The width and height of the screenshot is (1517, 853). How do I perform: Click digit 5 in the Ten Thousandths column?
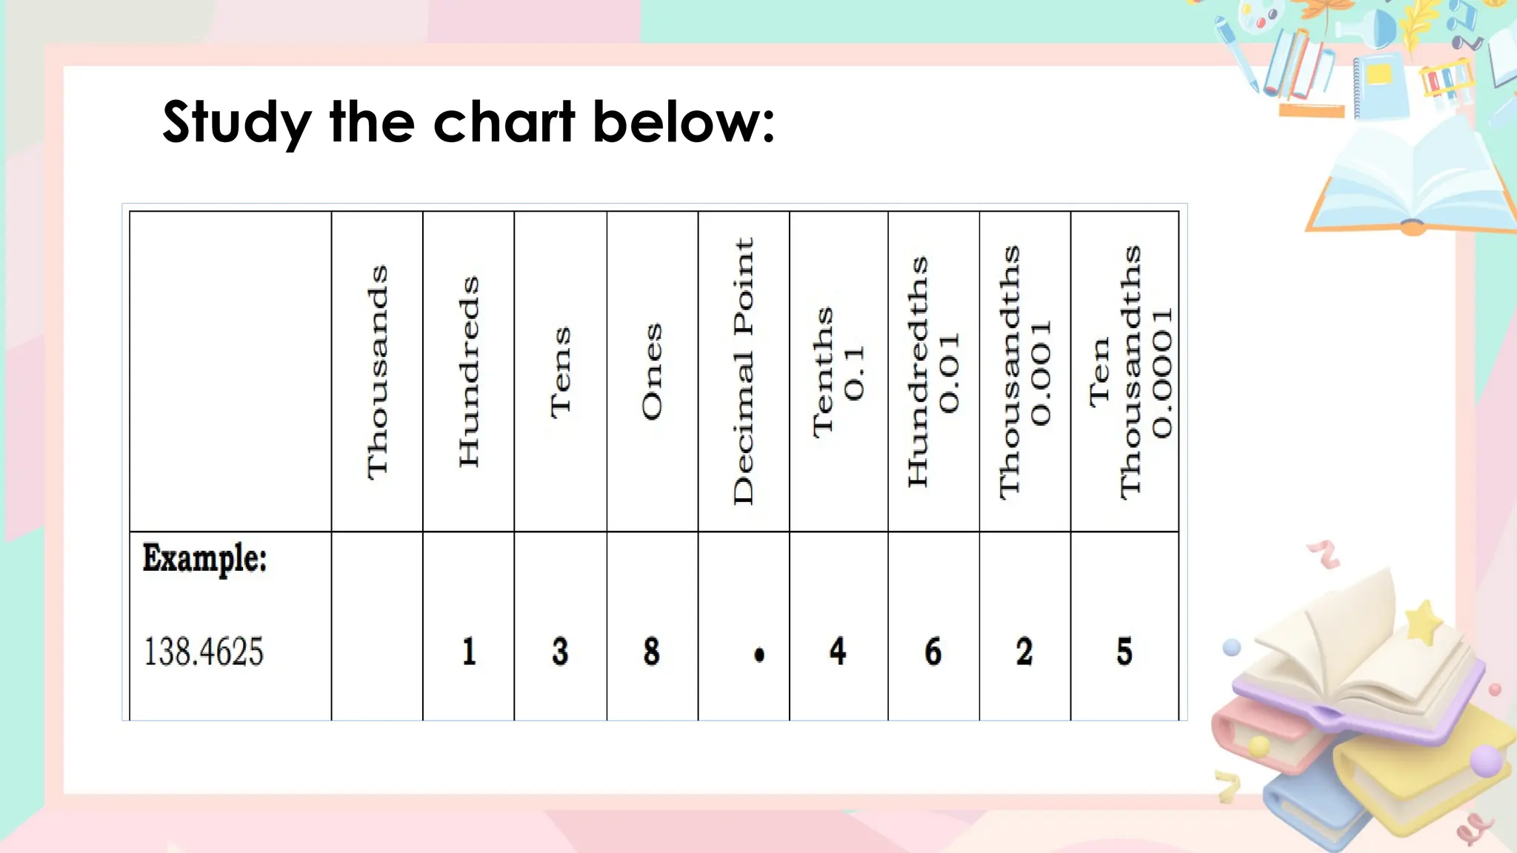1124,652
